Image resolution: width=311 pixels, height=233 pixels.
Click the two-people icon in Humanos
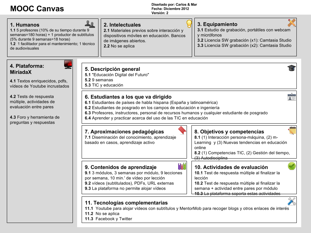(x=90, y=24)
